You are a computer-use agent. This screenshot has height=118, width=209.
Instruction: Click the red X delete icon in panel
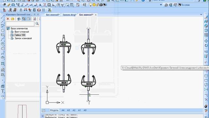tap(8, 19)
